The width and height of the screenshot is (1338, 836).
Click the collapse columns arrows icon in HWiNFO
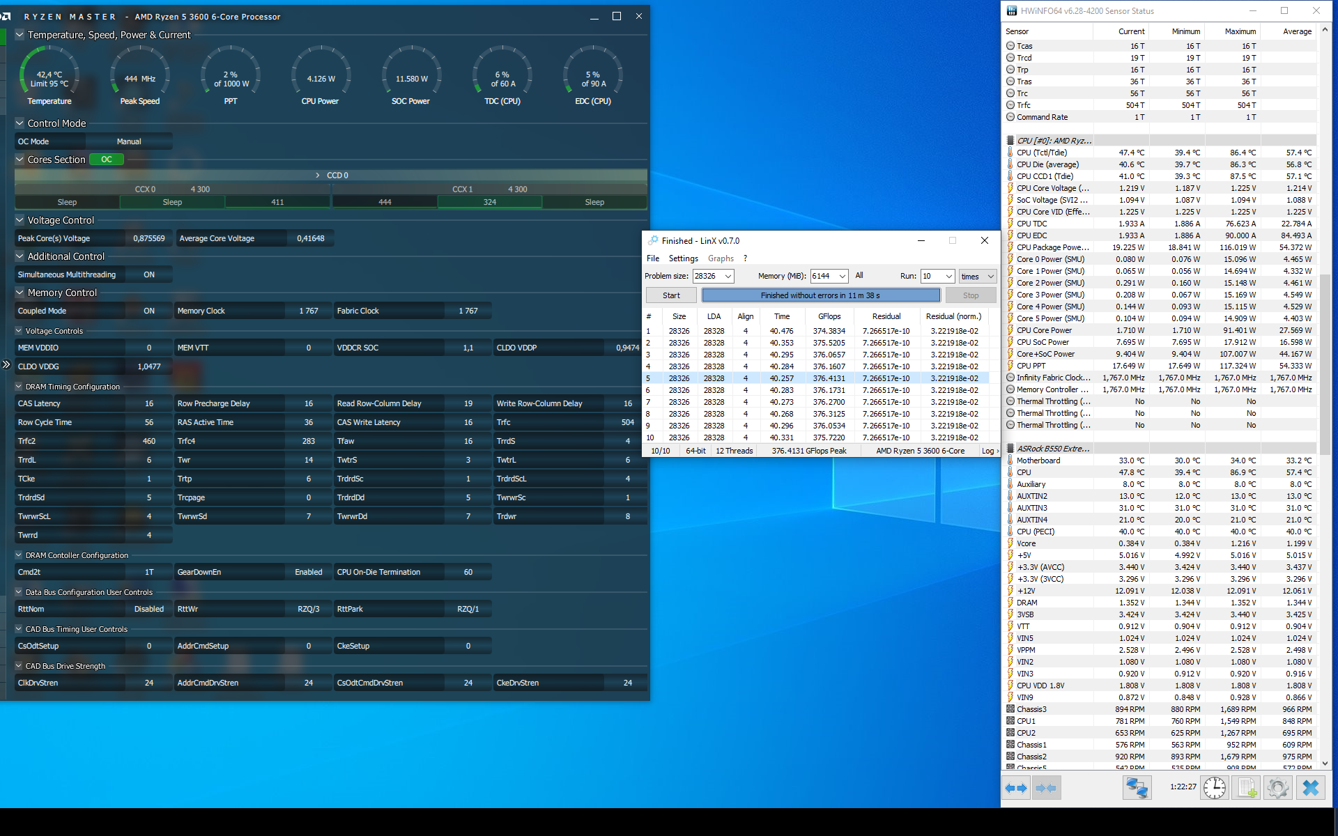pyautogui.click(x=1046, y=788)
